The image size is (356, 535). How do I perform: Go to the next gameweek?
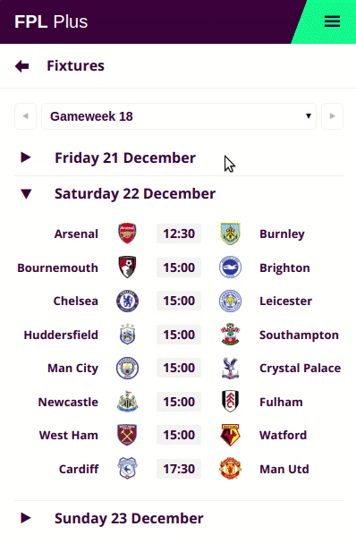pos(332,116)
